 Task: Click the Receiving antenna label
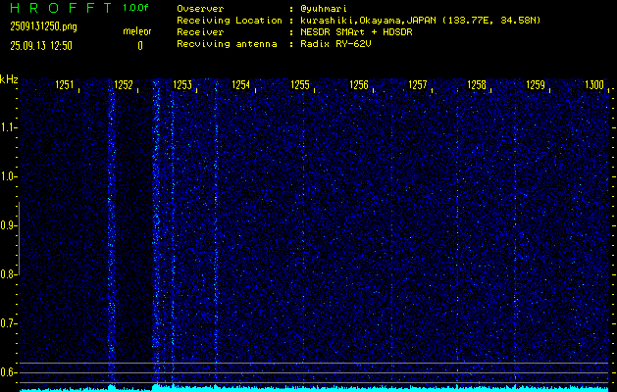point(227,44)
